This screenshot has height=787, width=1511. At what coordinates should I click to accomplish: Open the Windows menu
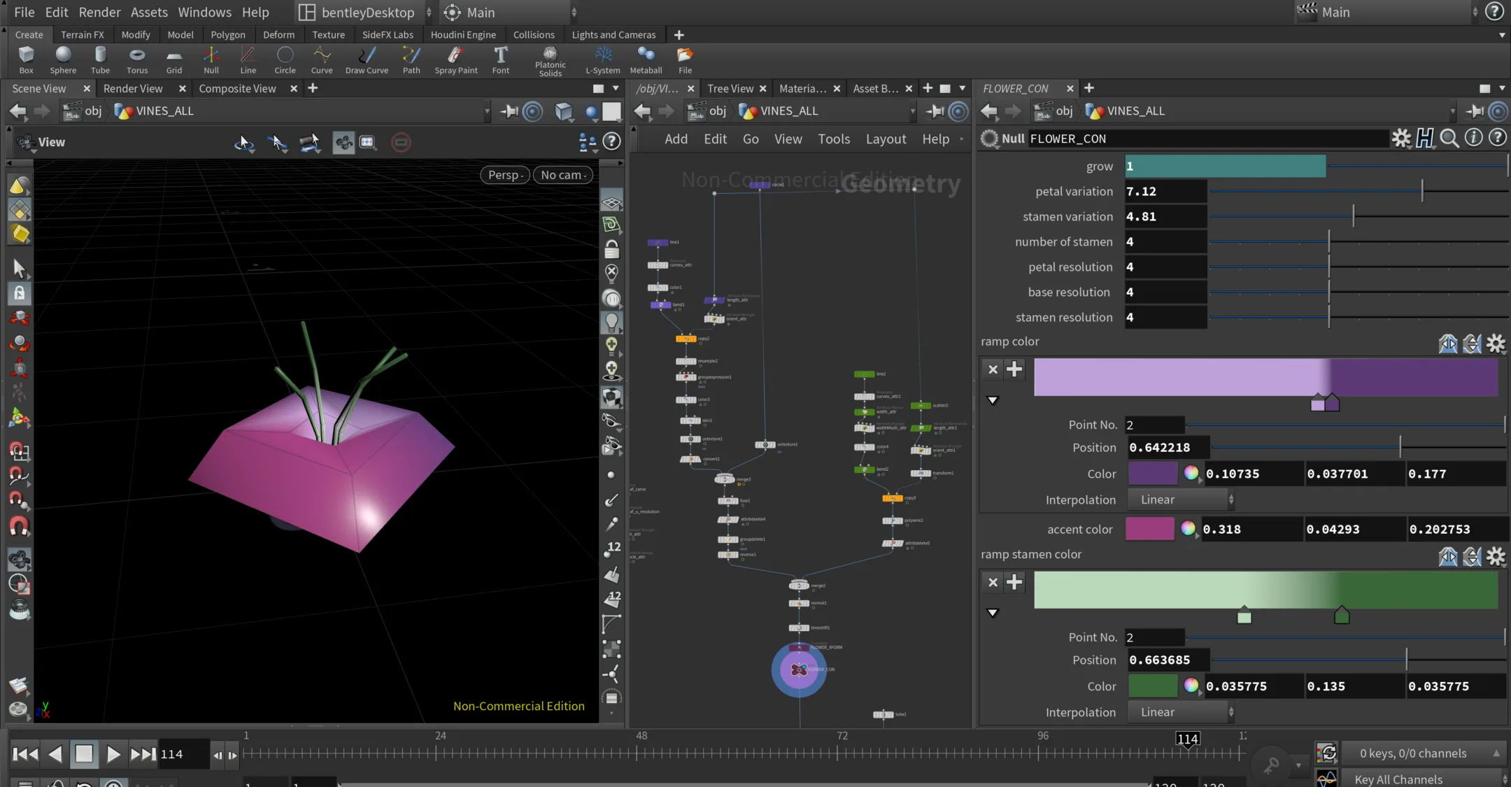204,12
